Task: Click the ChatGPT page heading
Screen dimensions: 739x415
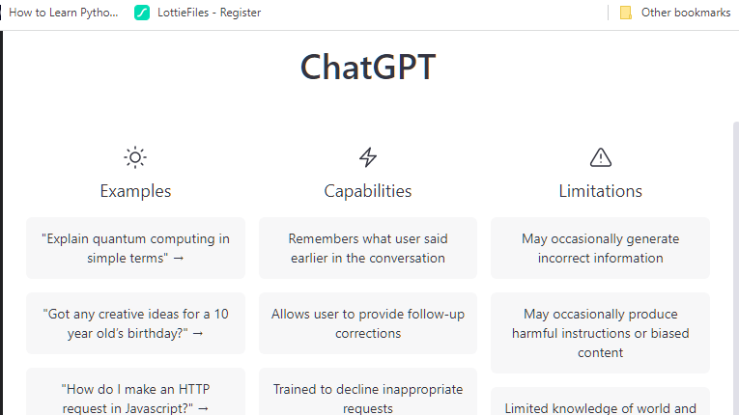Action: [368, 69]
